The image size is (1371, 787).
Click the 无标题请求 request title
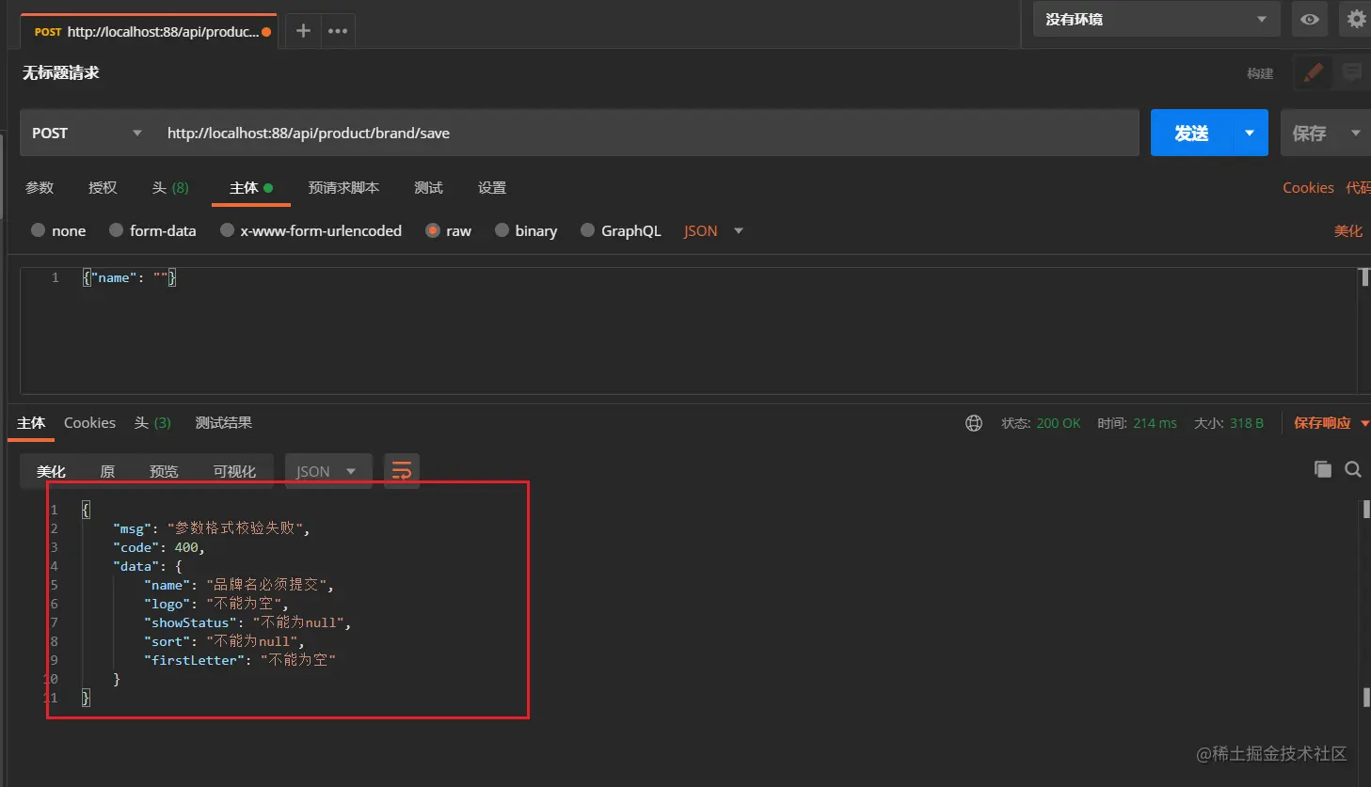(60, 72)
